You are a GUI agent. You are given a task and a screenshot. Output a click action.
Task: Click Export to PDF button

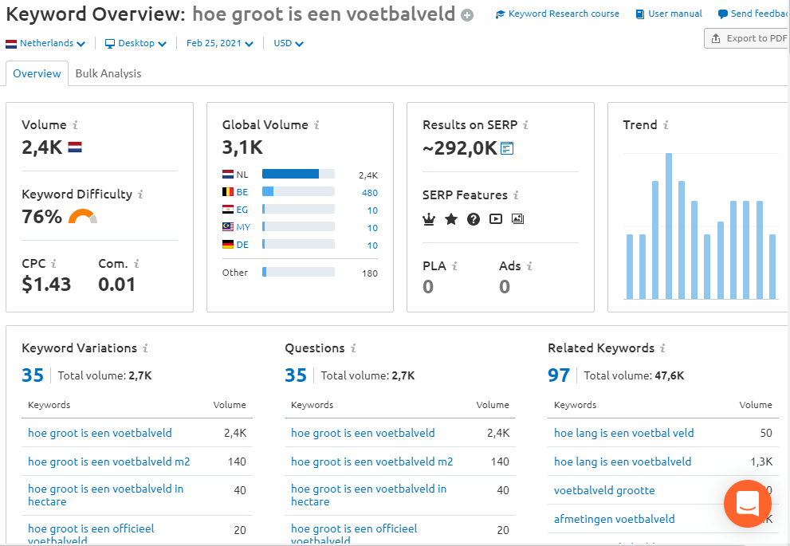pos(747,38)
